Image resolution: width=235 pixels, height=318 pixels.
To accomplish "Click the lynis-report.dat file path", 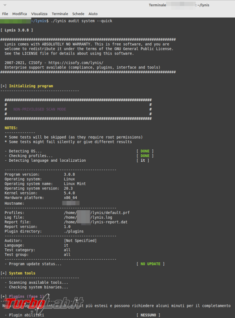I will click(96, 222).
